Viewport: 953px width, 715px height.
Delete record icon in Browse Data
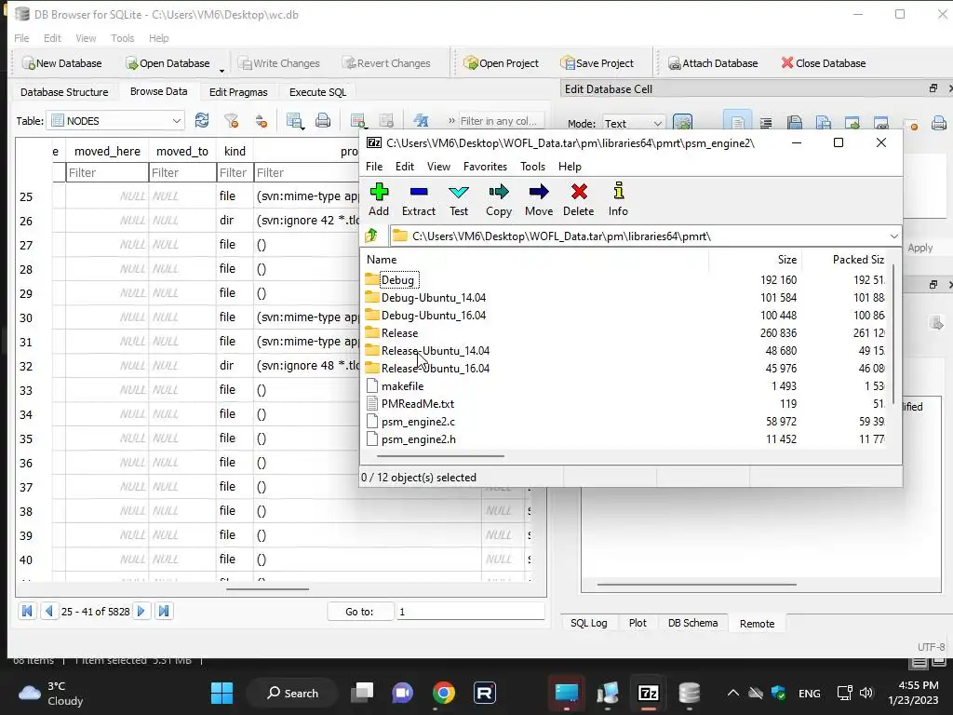coord(386,120)
